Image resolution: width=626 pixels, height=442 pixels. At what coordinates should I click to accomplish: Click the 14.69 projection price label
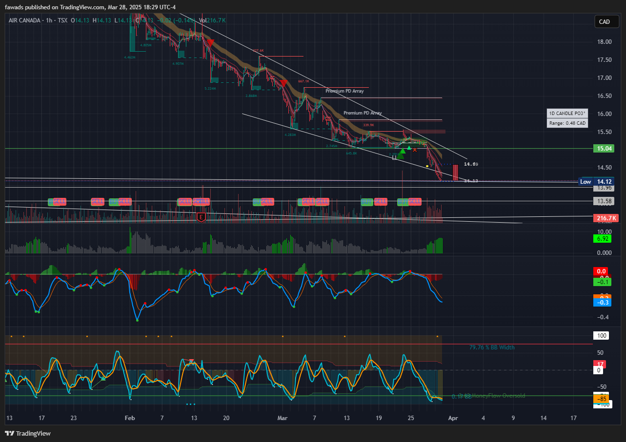point(470,164)
